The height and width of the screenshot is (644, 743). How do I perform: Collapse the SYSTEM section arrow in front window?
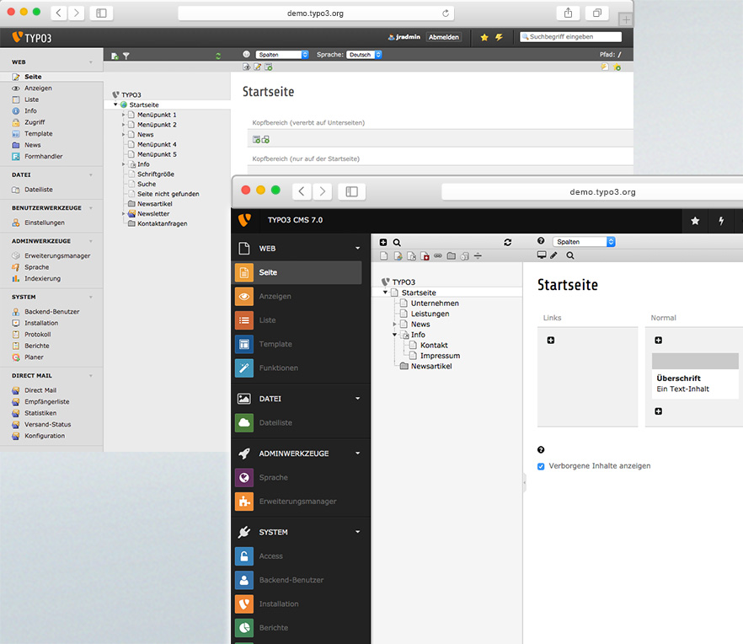point(358,532)
